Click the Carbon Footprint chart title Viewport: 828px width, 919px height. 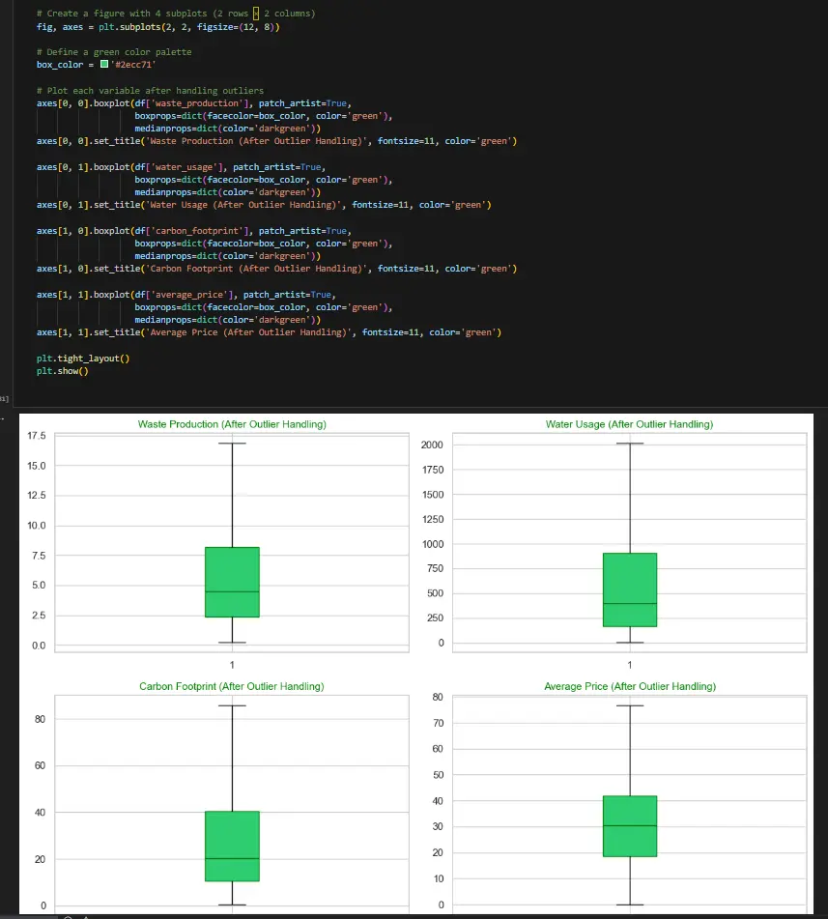point(232,686)
